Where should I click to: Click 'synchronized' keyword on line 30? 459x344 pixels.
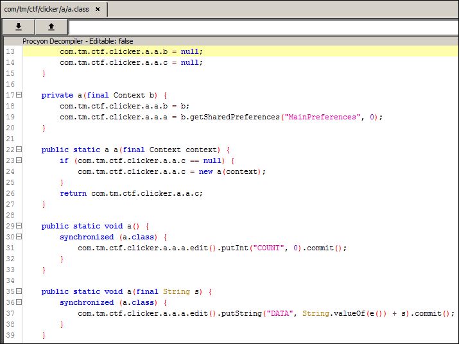pyautogui.click(x=87, y=237)
